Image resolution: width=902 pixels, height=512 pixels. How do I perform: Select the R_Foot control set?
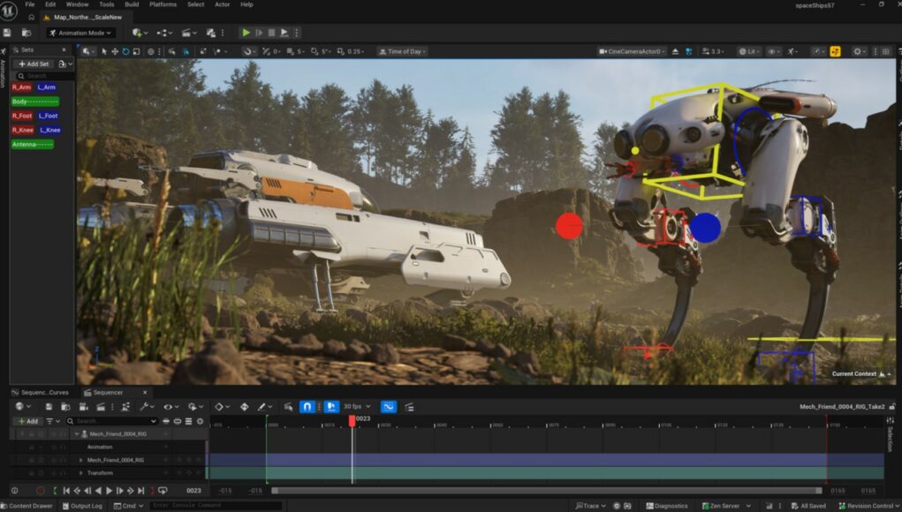22,116
